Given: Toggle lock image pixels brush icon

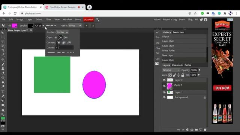Looking at the screenshot, I should 174,75.
